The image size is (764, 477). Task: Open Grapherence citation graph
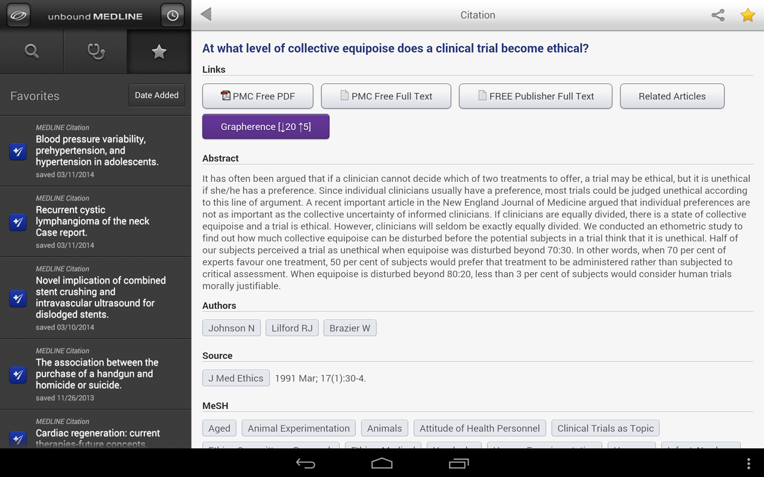[x=266, y=126]
